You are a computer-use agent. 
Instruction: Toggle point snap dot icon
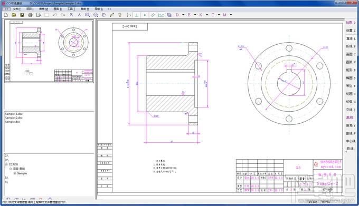[145, 15]
